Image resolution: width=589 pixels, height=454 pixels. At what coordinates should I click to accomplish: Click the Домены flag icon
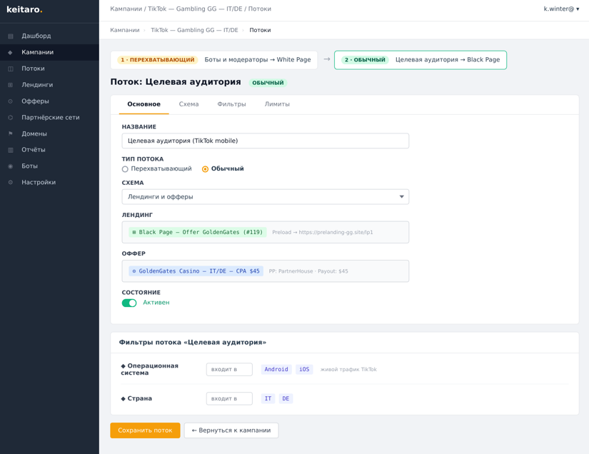[x=11, y=134]
